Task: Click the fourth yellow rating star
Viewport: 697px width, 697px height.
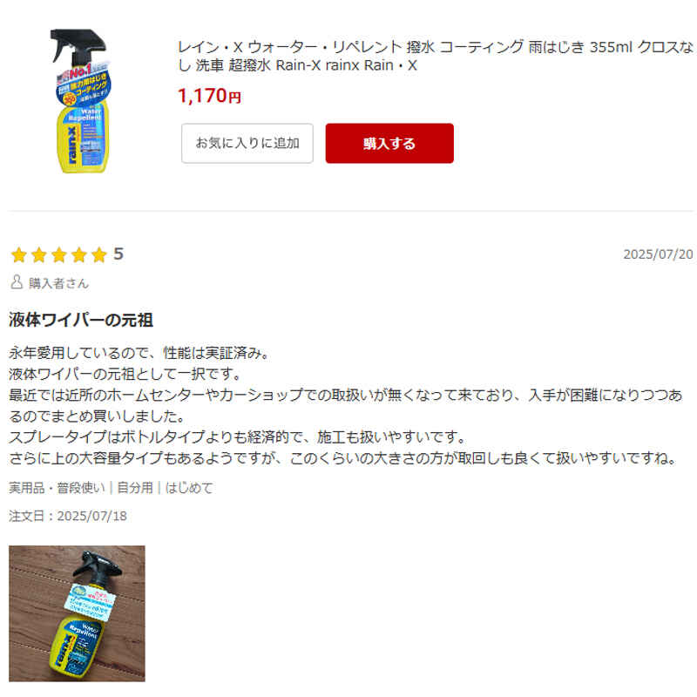Action: 79,255
